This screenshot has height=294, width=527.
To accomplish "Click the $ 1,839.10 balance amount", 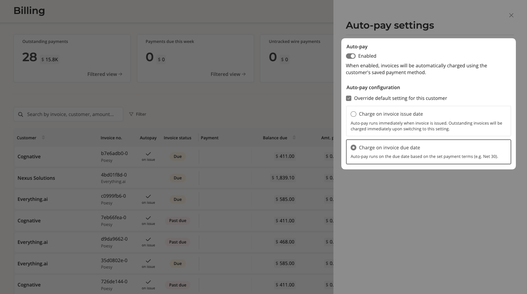I will click(x=283, y=178).
